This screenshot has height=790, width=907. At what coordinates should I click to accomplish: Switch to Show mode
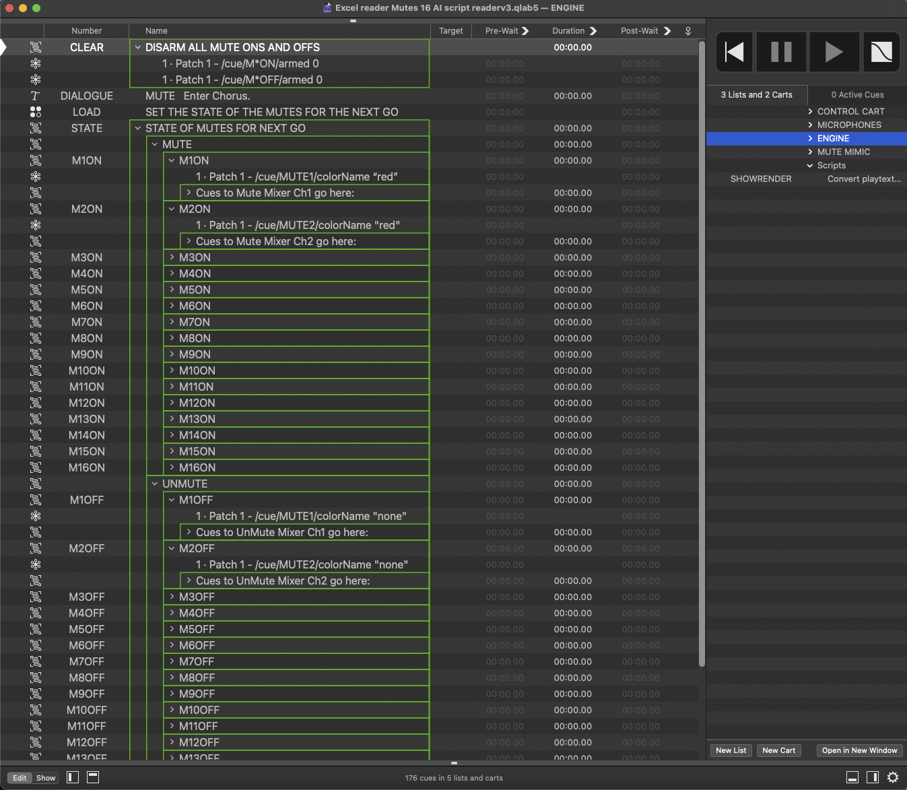click(x=46, y=778)
